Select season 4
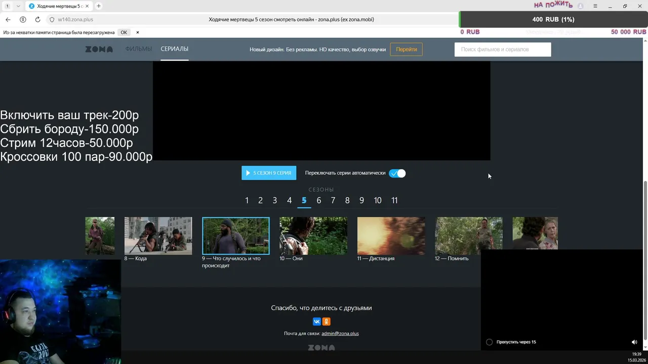The image size is (648, 364). tap(290, 200)
